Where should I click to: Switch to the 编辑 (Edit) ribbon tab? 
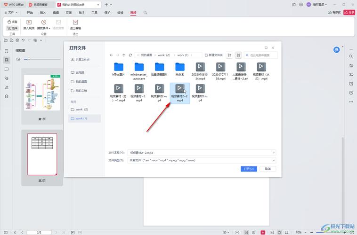(x=56, y=13)
